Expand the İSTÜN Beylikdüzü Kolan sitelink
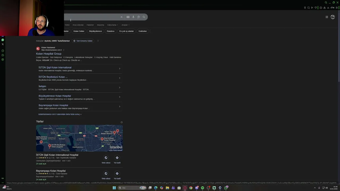The height and width of the screenshot is (191, 340). [x=120, y=78]
